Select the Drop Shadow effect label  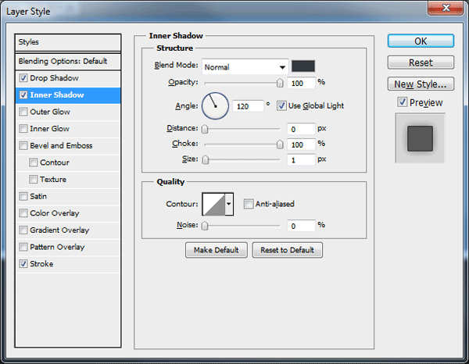pyautogui.click(x=54, y=78)
